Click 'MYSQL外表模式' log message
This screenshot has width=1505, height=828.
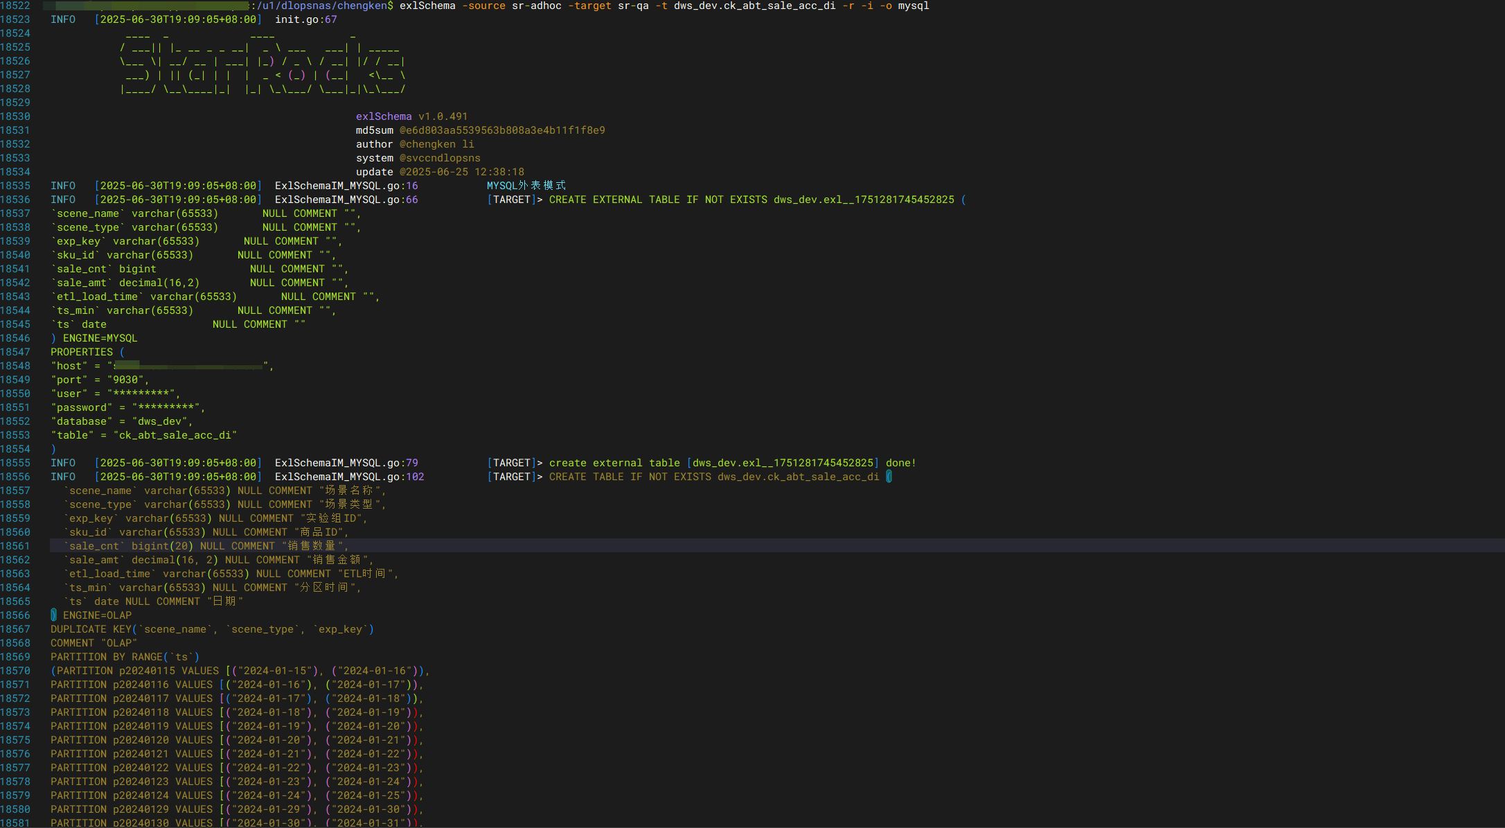(526, 186)
